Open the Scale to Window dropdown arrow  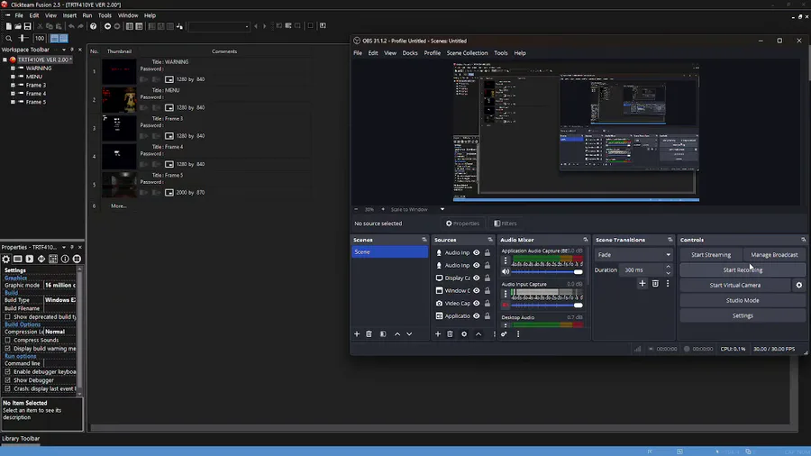click(x=442, y=209)
